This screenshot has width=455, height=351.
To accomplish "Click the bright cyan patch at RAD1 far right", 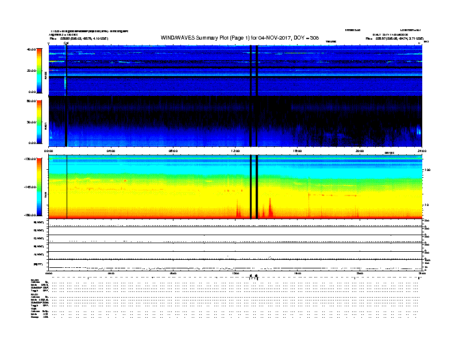I will point(418,130).
